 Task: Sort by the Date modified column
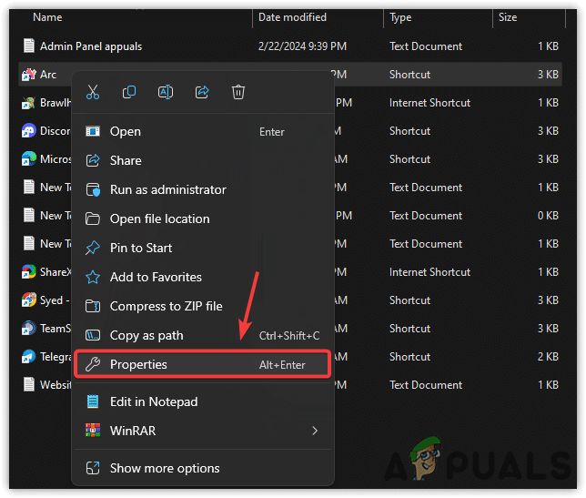point(293,17)
